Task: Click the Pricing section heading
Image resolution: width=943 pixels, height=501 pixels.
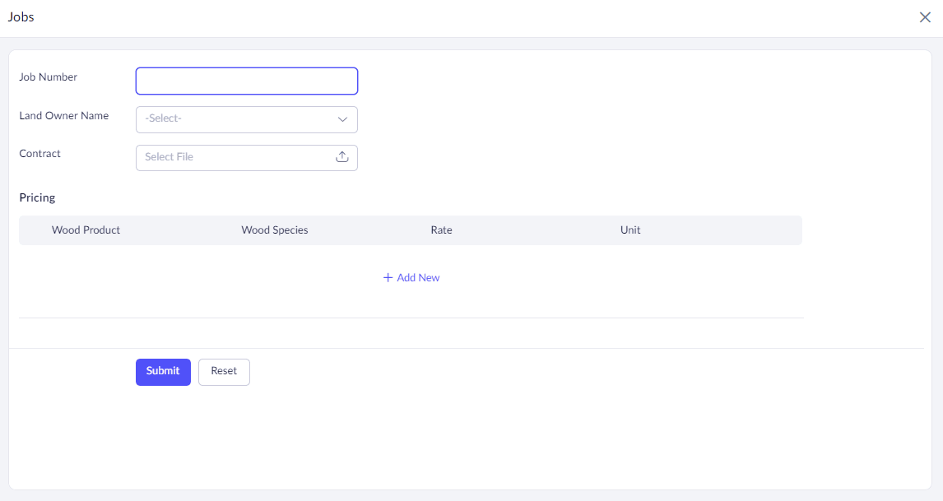Action: [37, 198]
